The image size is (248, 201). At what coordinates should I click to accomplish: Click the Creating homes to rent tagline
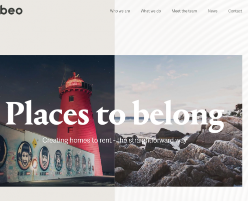tap(114, 140)
